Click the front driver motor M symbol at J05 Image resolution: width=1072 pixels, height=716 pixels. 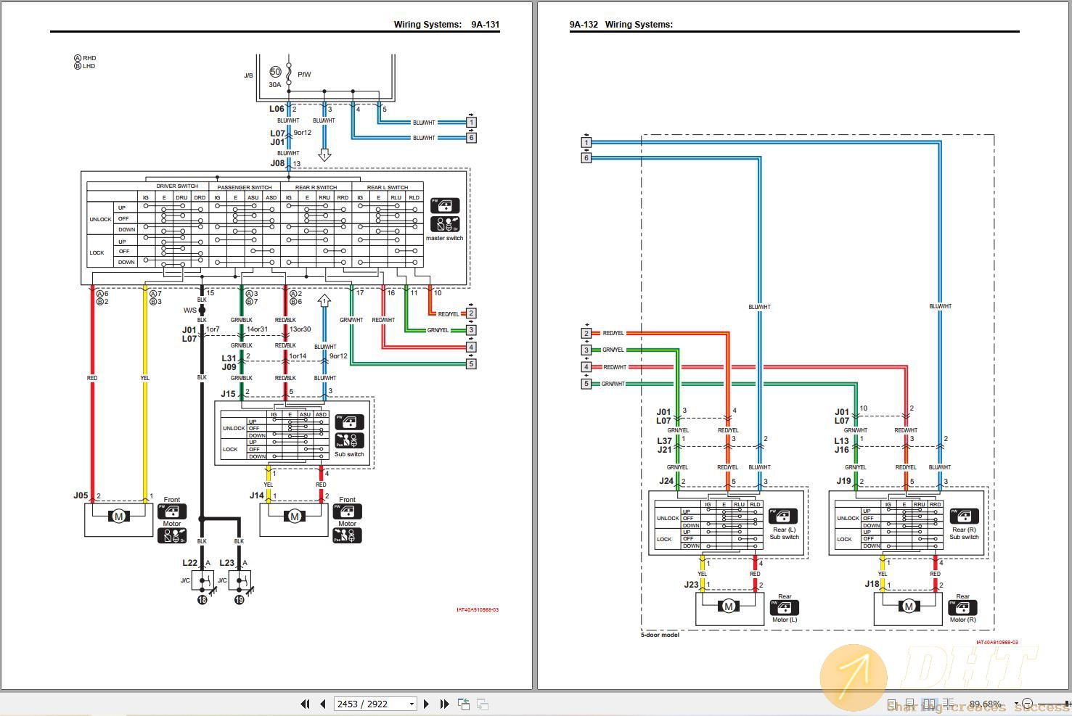[118, 517]
